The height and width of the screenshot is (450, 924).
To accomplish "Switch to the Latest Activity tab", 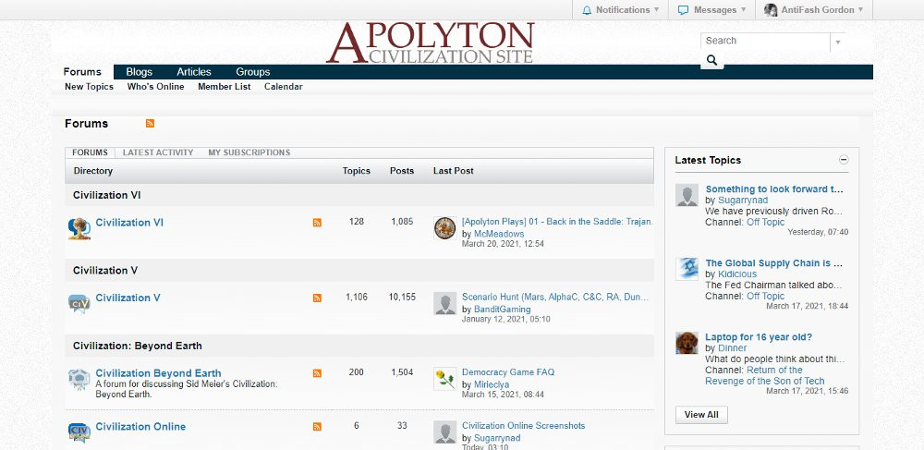I will click(x=158, y=152).
